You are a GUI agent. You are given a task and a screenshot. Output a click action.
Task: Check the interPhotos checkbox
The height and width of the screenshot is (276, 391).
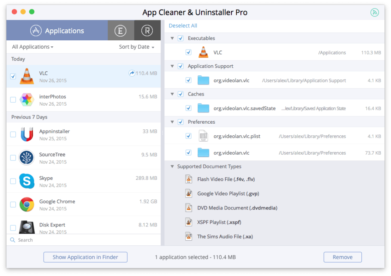click(x=13, y=100)
